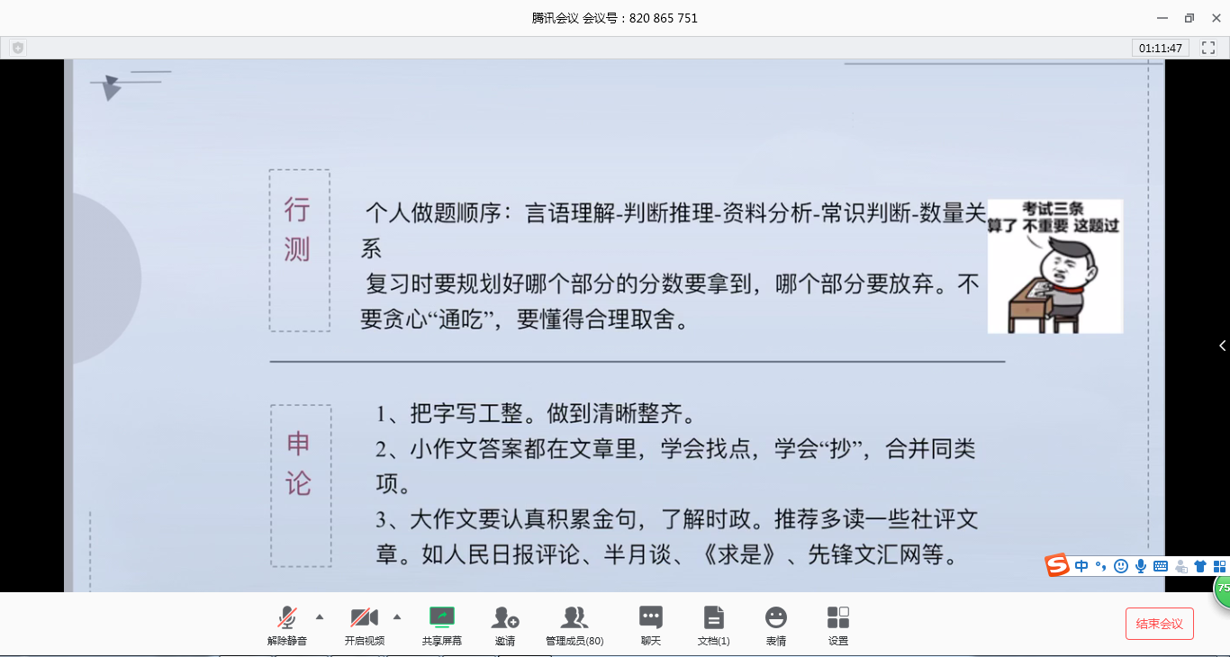The image size is (1230, 657).
Task: Click the exam meme image on the slide
Action: 1054,266
